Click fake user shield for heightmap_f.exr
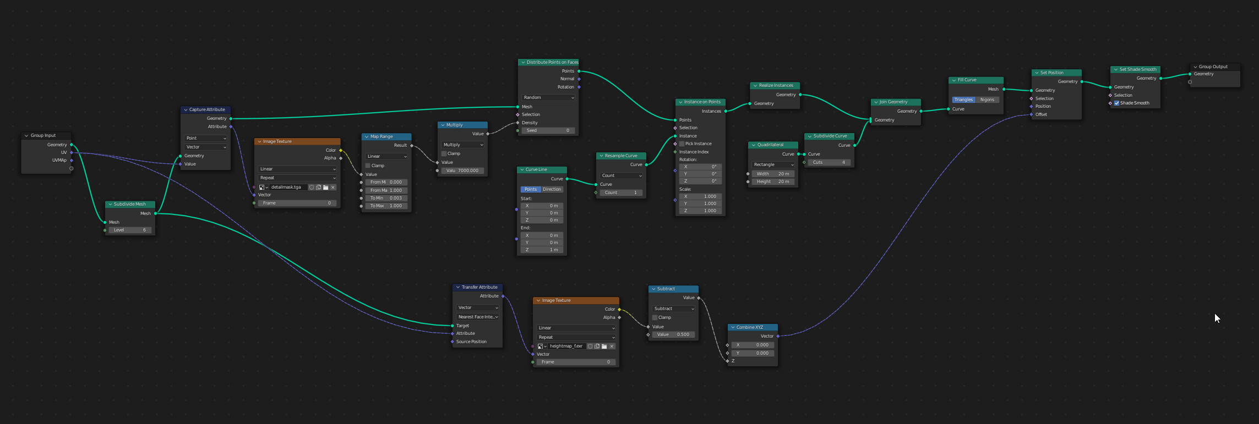This screenshot has width=1259, height=424. tap(590, 346)
